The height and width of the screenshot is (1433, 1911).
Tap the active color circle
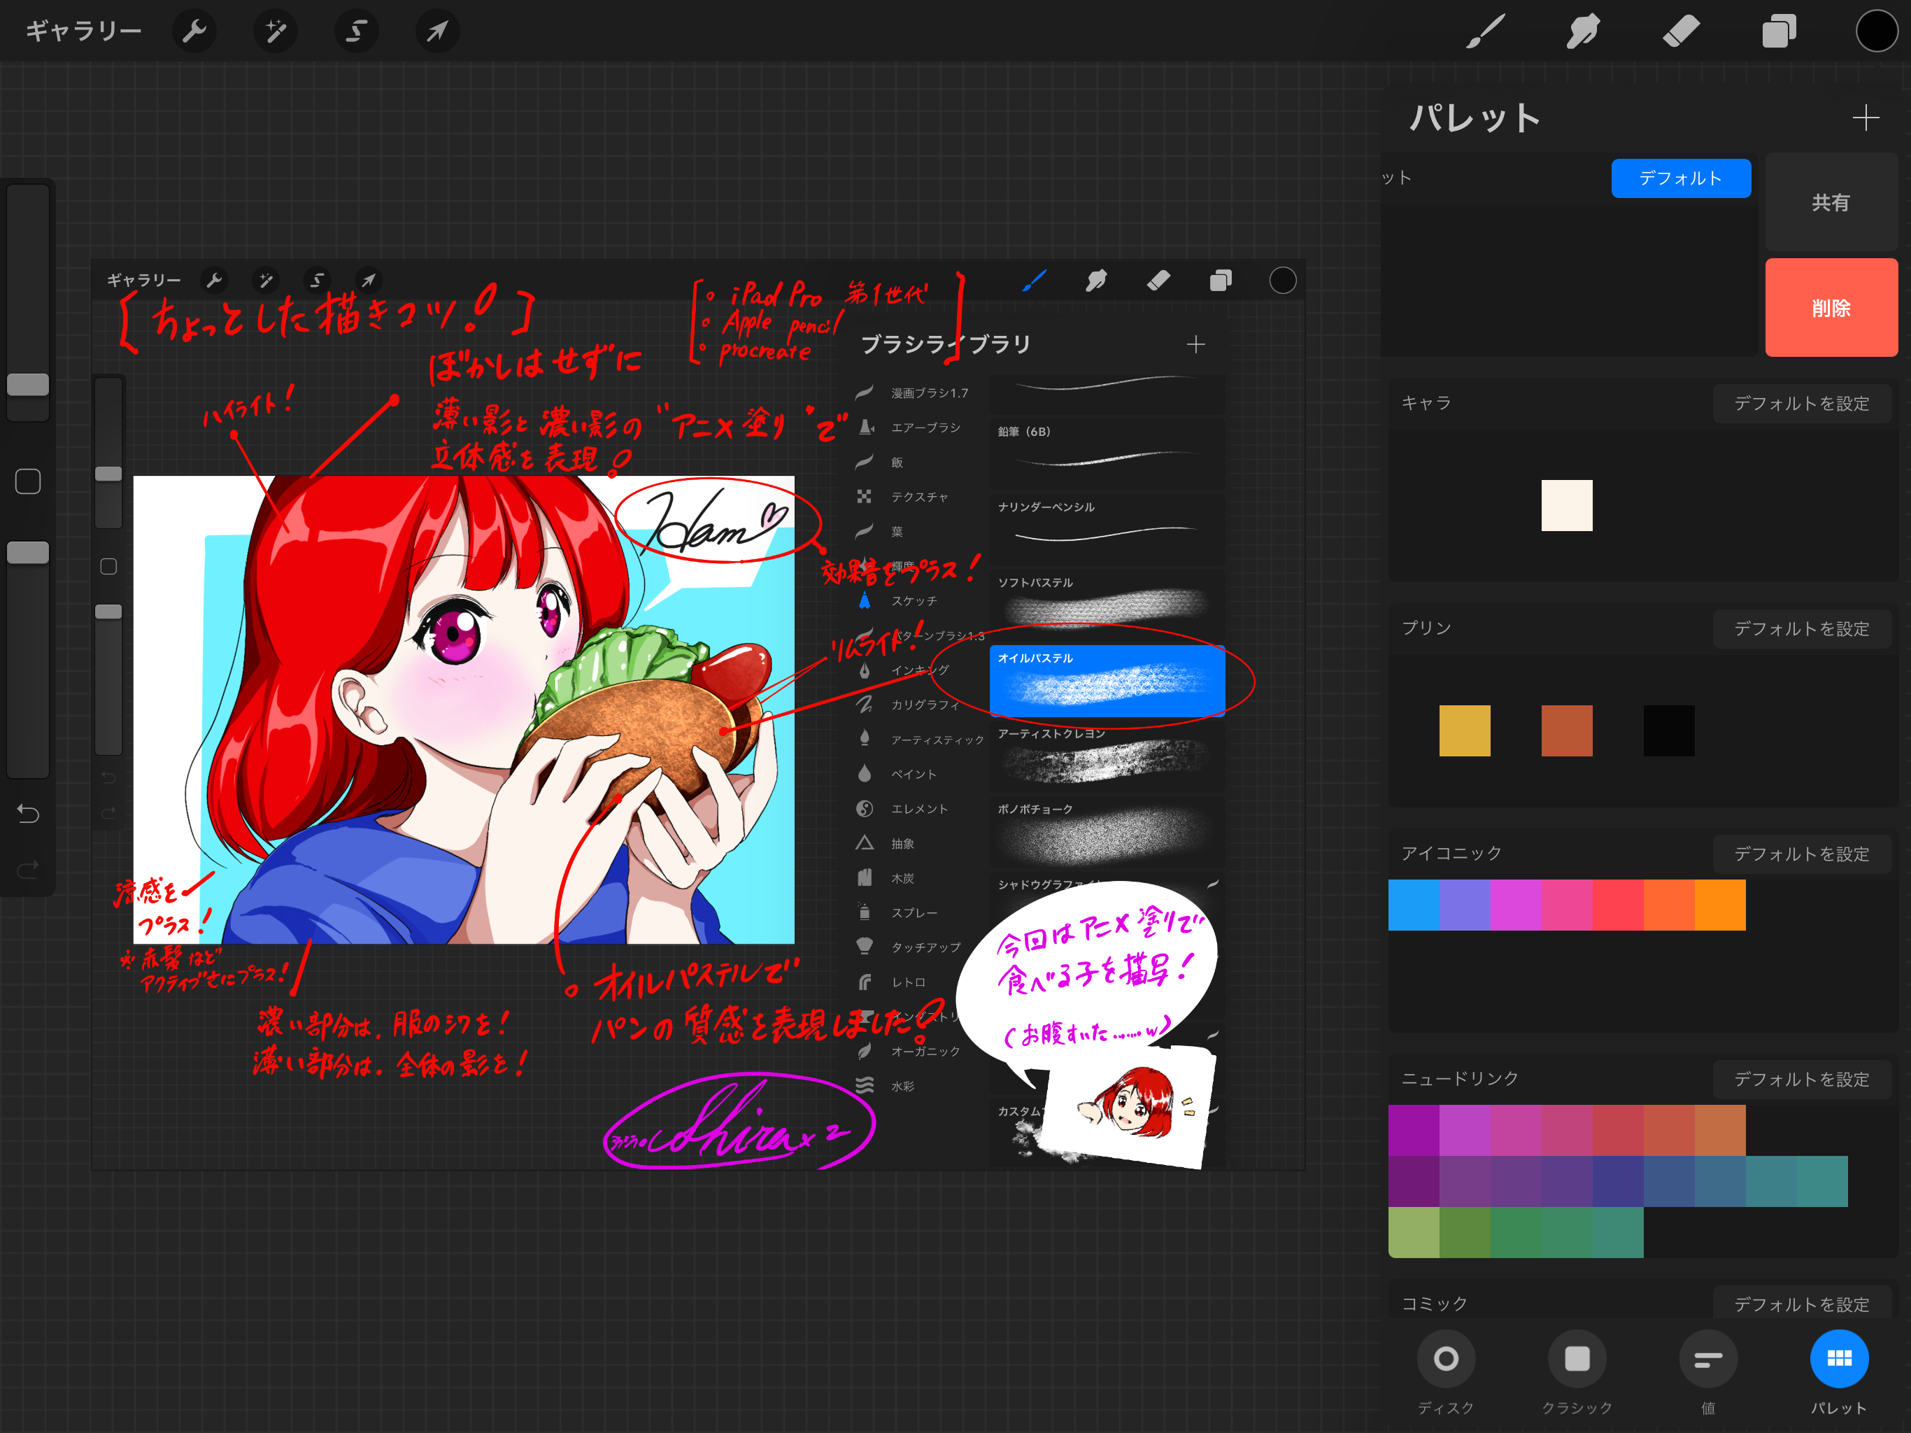(1877, 32)
